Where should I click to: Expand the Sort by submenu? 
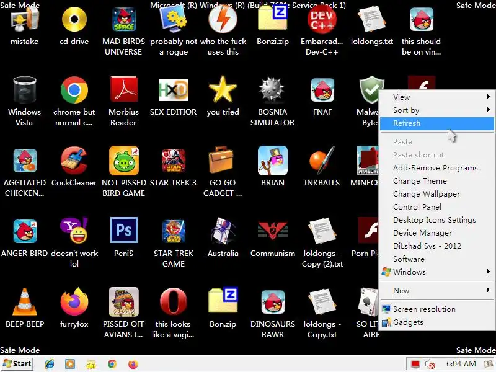437,110
